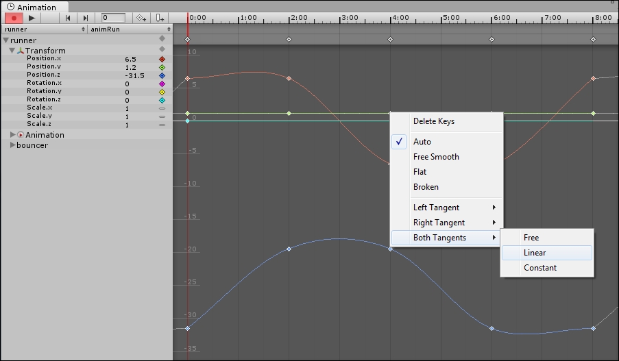The width and height of the screenshot is (619, 361).
Task: Click the magenta Rotation.x curve diamond
Action: click(162, 84)
